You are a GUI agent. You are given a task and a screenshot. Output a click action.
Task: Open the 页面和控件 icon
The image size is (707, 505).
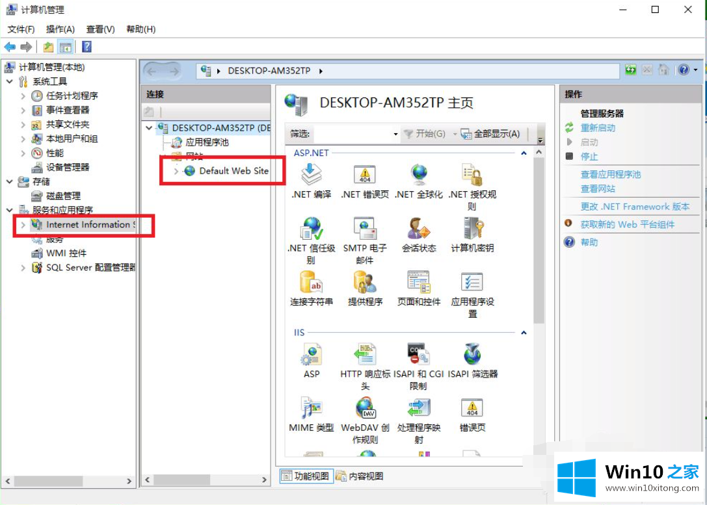point(419,282)
